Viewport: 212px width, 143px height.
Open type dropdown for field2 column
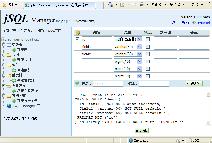pos(140,54)
